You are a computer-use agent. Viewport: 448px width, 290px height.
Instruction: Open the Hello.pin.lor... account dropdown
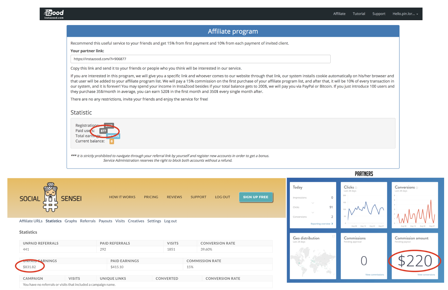coord(405,14)
